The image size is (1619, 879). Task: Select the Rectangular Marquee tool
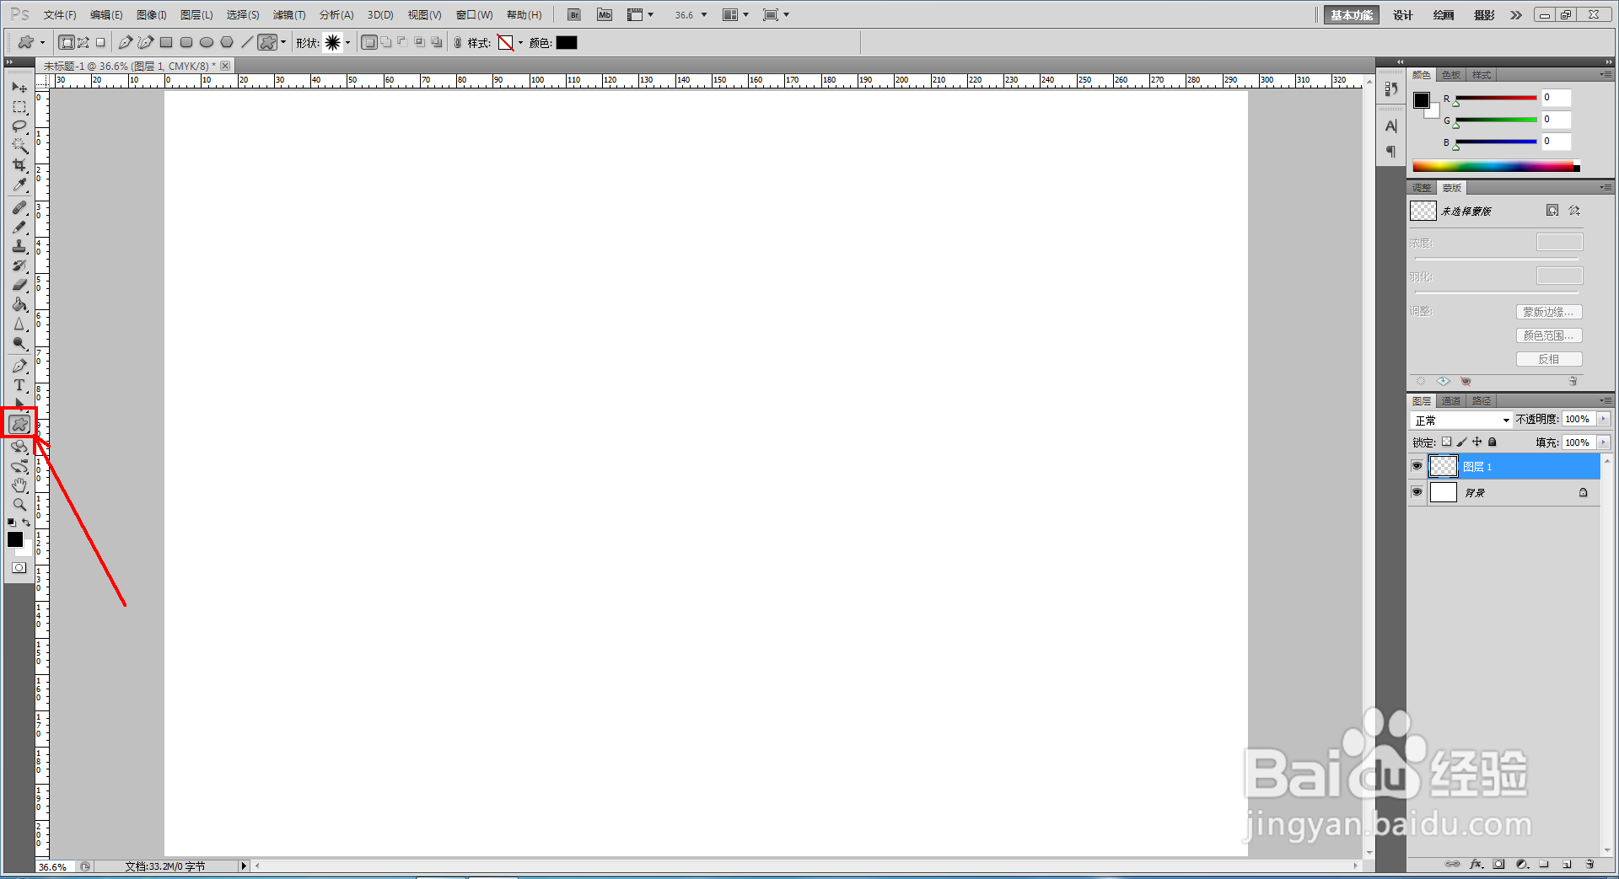tap(19, 107)
